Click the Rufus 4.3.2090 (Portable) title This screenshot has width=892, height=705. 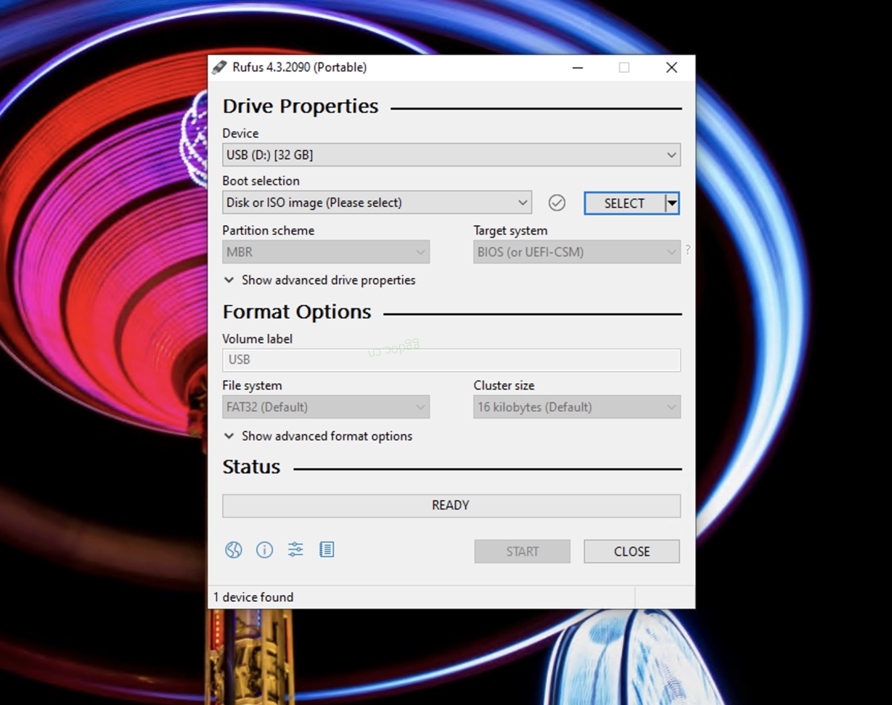click(300, 68)
